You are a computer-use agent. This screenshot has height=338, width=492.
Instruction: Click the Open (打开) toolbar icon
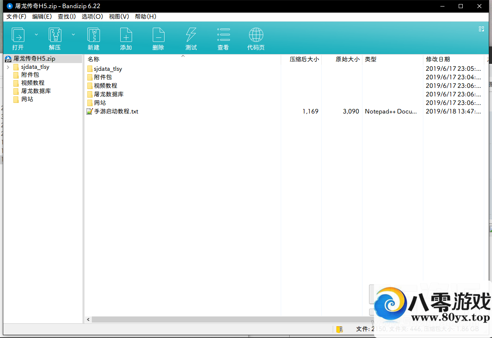click(18, 35)
